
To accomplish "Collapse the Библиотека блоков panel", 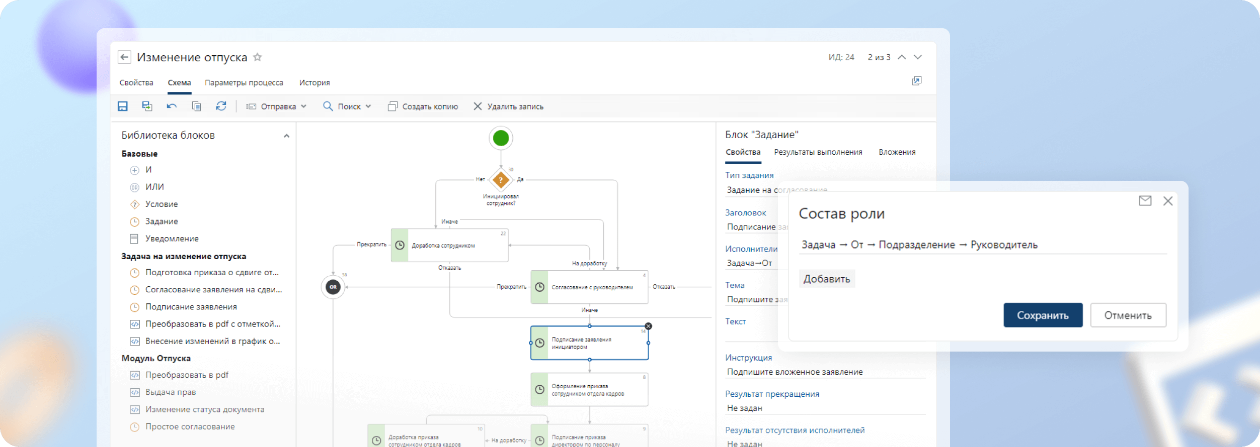I will coord(286,136).
